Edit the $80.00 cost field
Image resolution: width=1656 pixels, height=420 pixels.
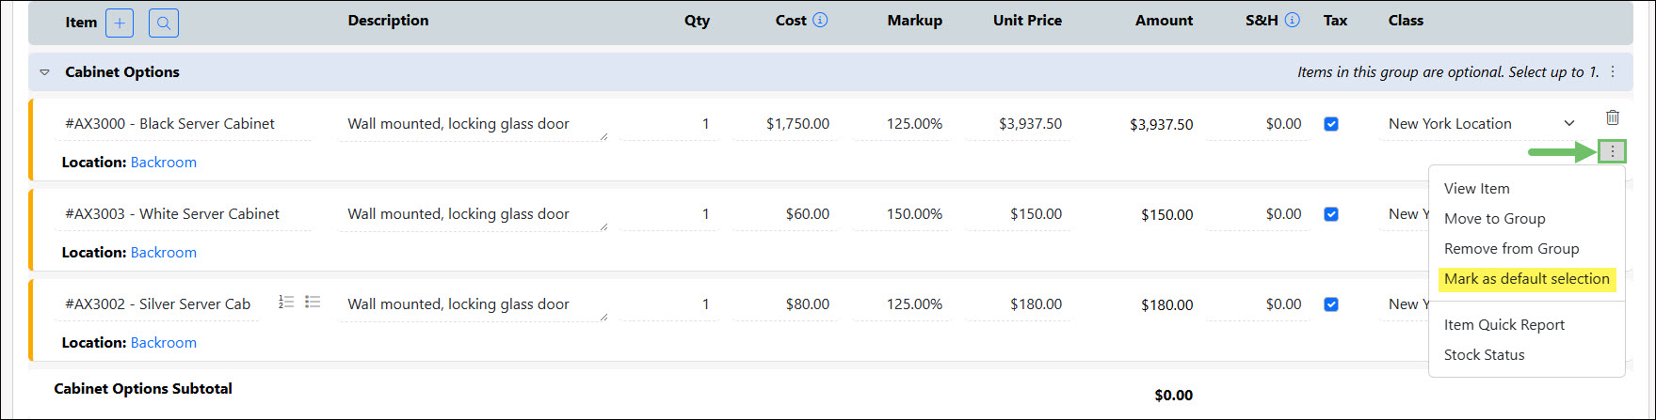(x=786, y=304)
